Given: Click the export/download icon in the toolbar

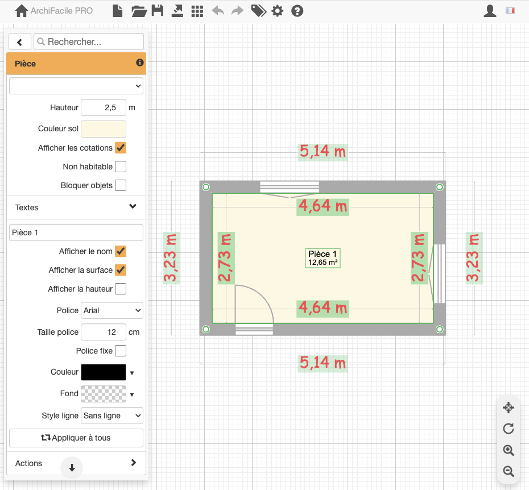Looking at the screenshot, I should click(177, 11).
